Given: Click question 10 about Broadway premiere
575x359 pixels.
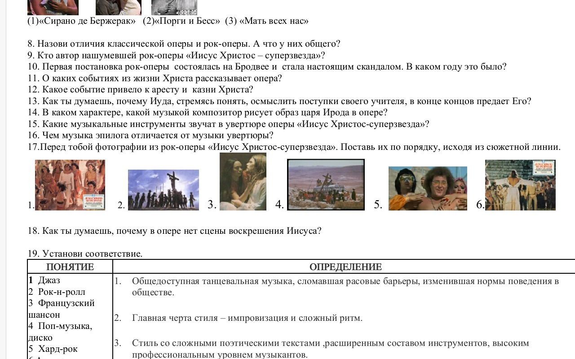Looking at the screenshot, I should tap(267, 67).
